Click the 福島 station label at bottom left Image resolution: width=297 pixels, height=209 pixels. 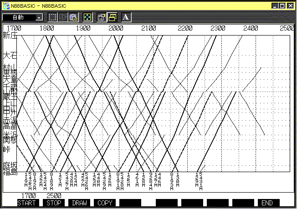coord(10,172)
